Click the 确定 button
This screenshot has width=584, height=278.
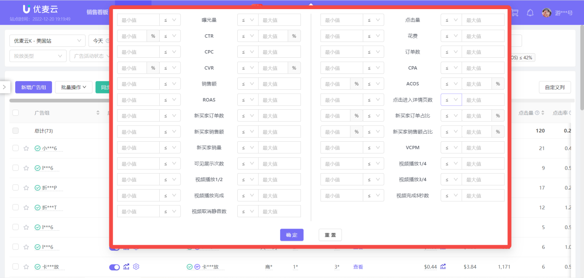[x=292, y=235]
